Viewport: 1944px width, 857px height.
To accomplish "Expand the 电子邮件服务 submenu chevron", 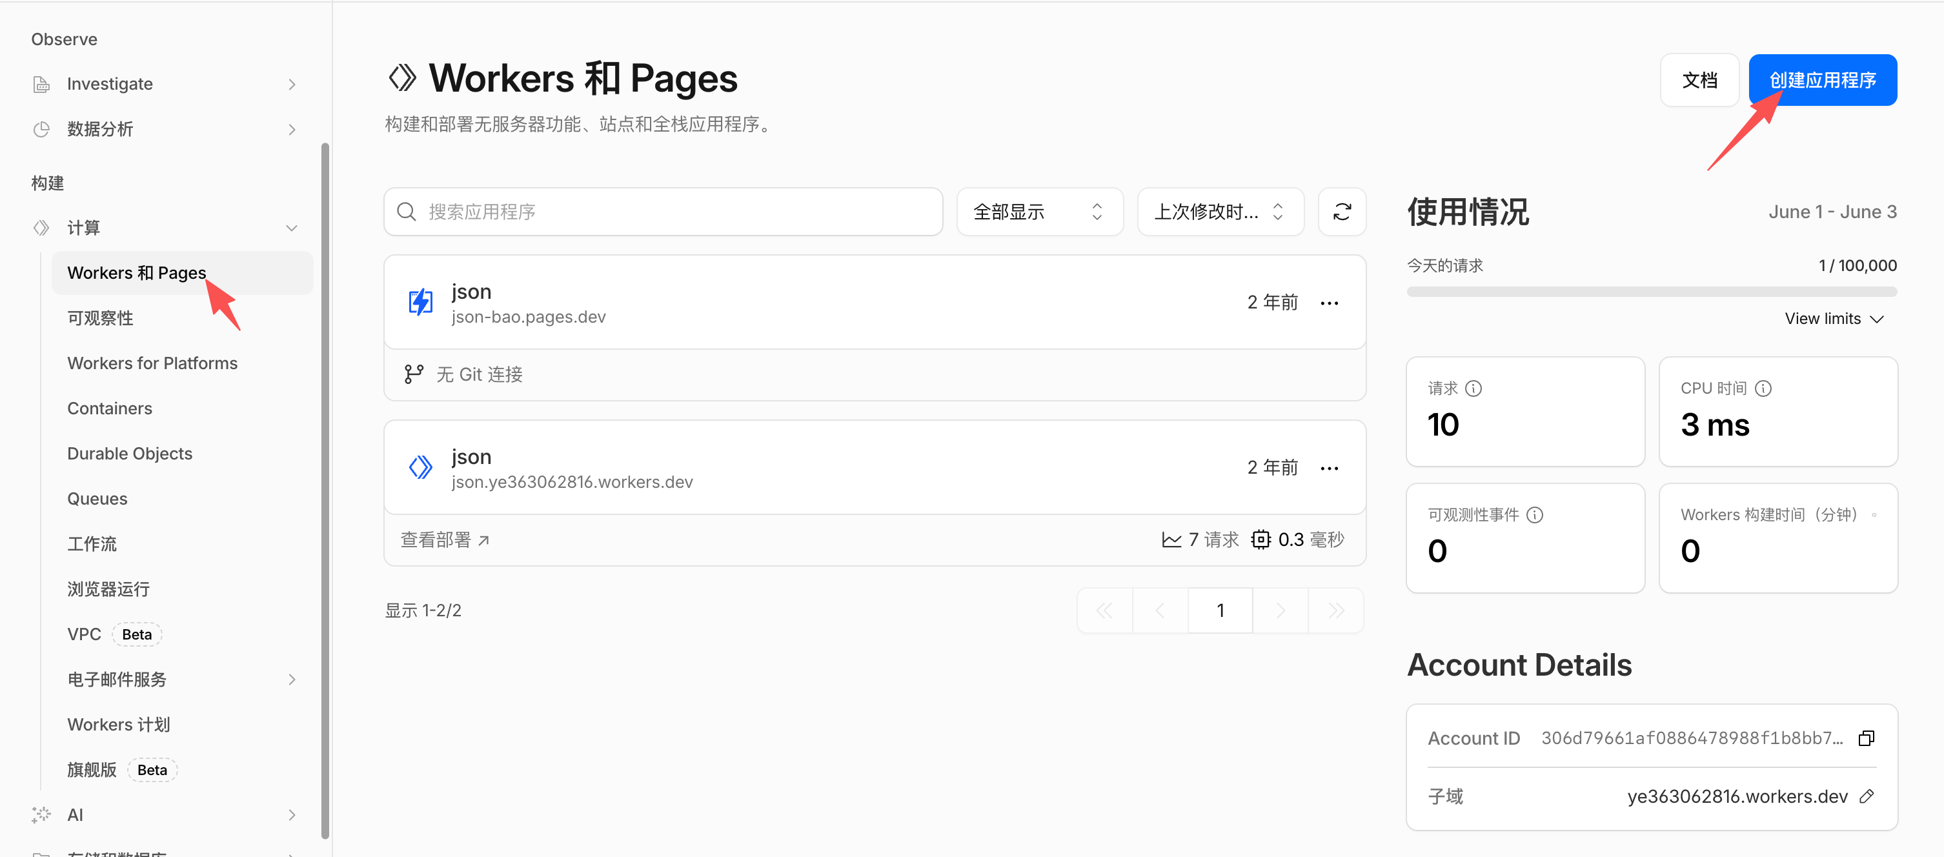I will 292,679.
